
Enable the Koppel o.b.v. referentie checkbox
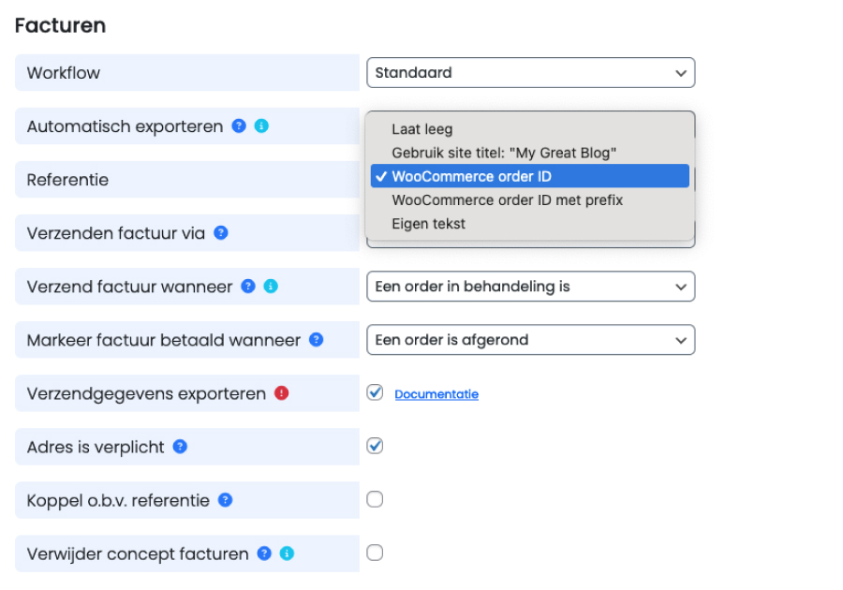pyautogui.click(x=375, y=499)
